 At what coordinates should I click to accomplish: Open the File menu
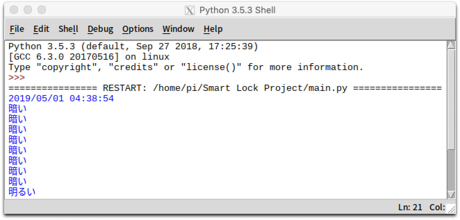(17, 29)
